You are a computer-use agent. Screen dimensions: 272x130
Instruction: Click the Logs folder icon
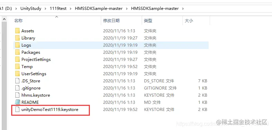[x=17, y=45]
